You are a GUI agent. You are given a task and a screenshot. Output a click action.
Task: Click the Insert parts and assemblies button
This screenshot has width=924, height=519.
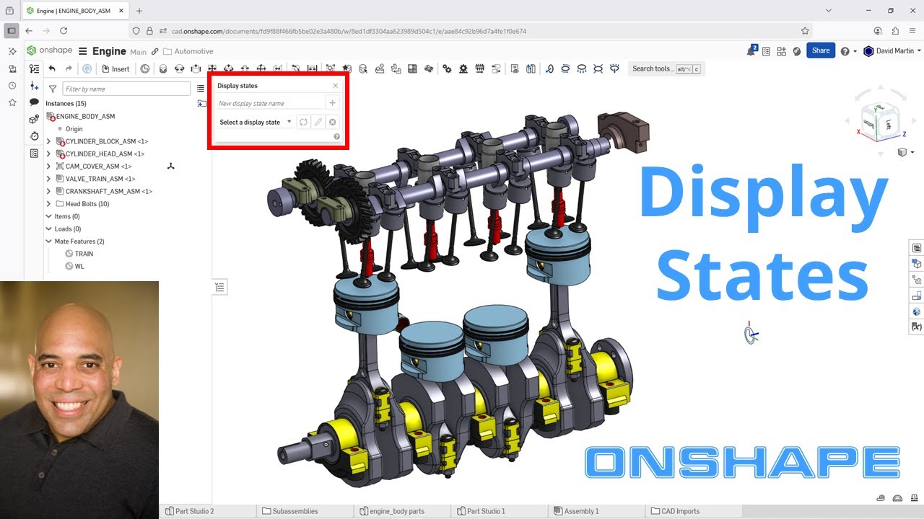115,68
